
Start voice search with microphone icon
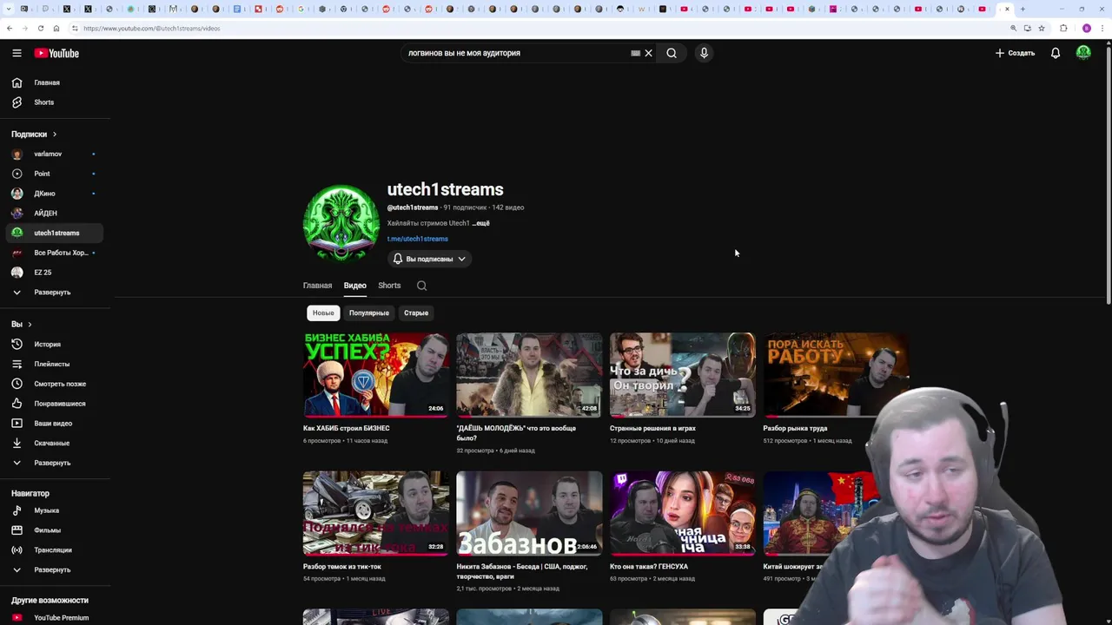(x=704, y=53)
